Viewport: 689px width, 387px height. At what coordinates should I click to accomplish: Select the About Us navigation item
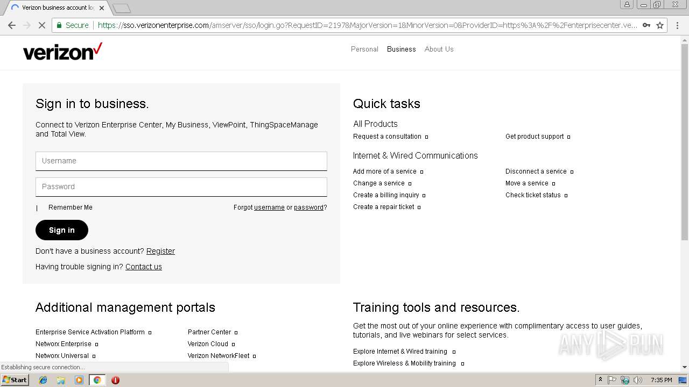tap(439, 49)
